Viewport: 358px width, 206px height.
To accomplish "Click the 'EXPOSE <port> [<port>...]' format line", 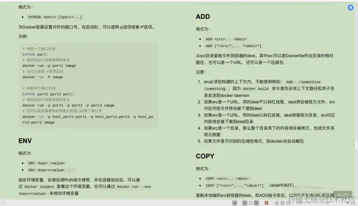I will coord(55,17).
